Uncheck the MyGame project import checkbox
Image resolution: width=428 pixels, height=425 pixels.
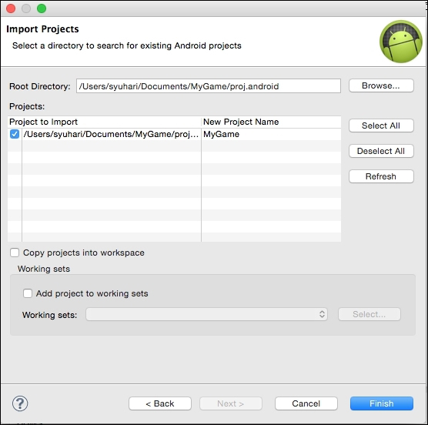point(15,134)
